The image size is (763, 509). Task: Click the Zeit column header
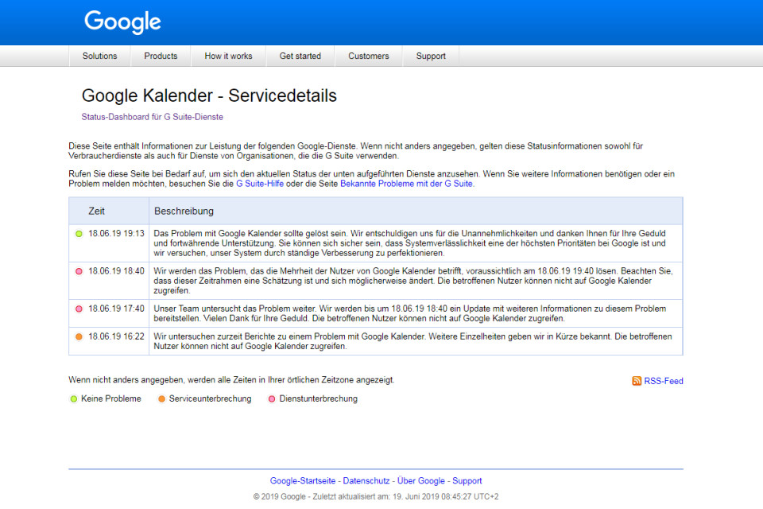[96, 211]
